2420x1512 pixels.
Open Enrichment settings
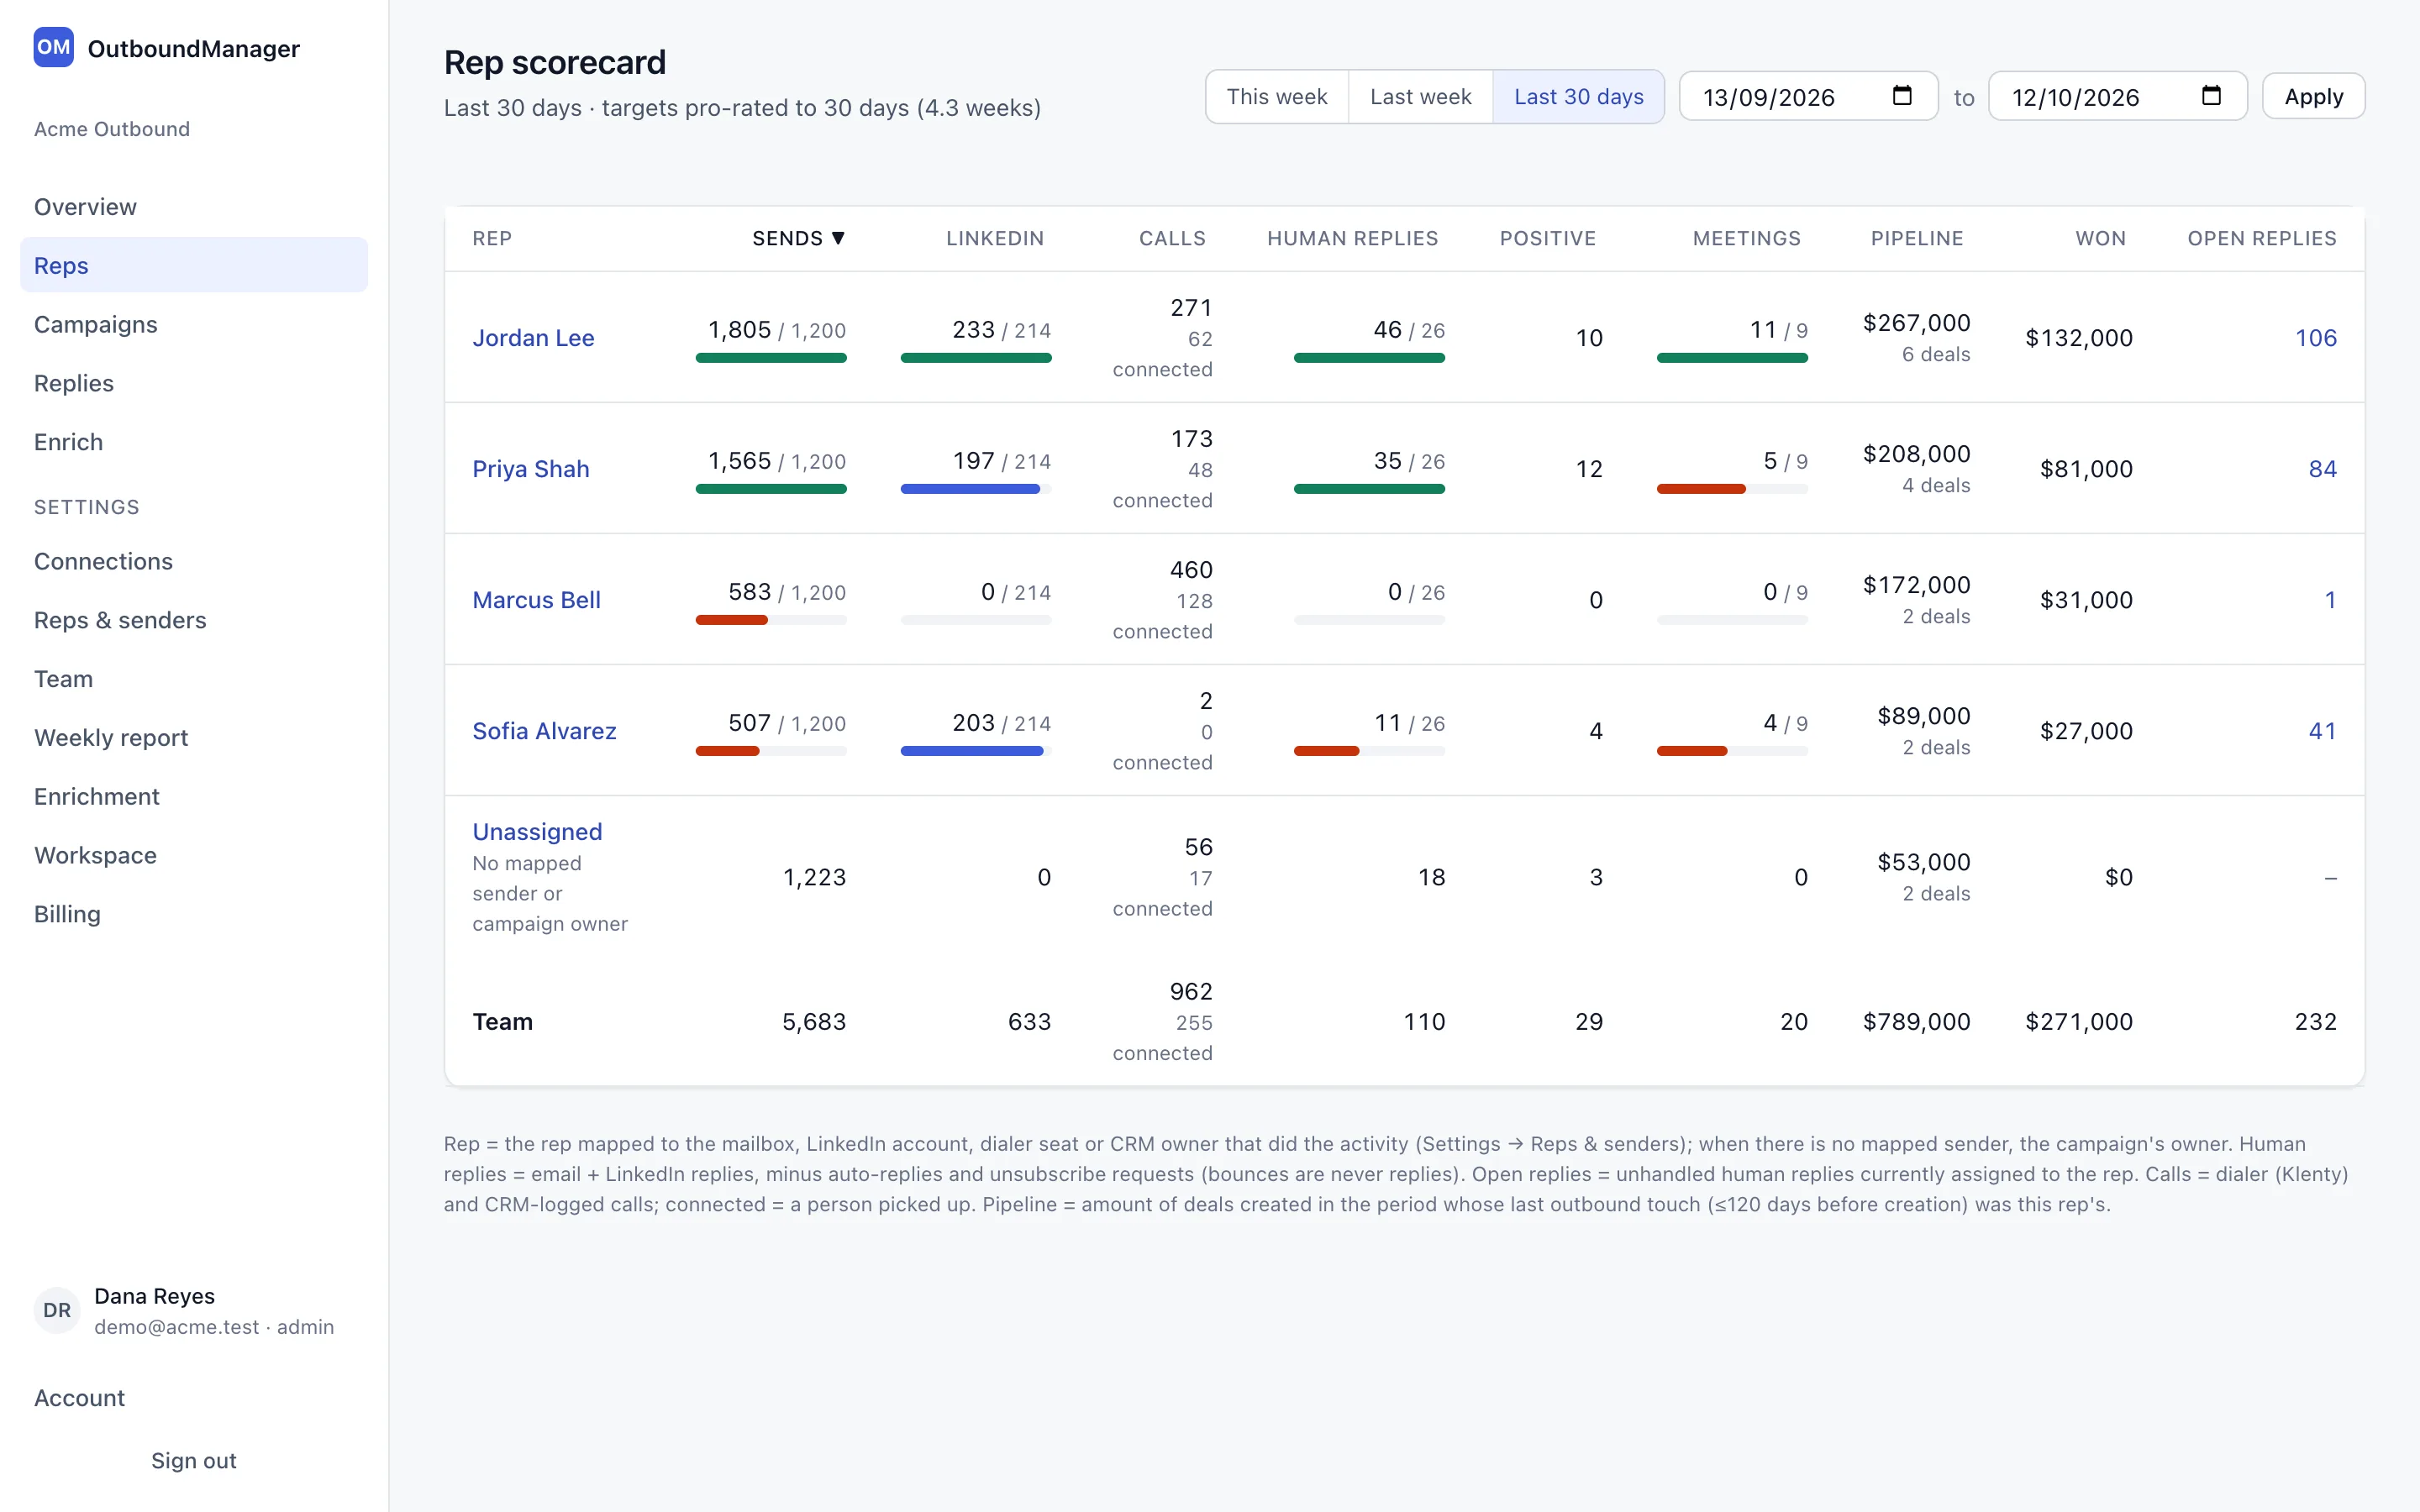tap(194, 797)
